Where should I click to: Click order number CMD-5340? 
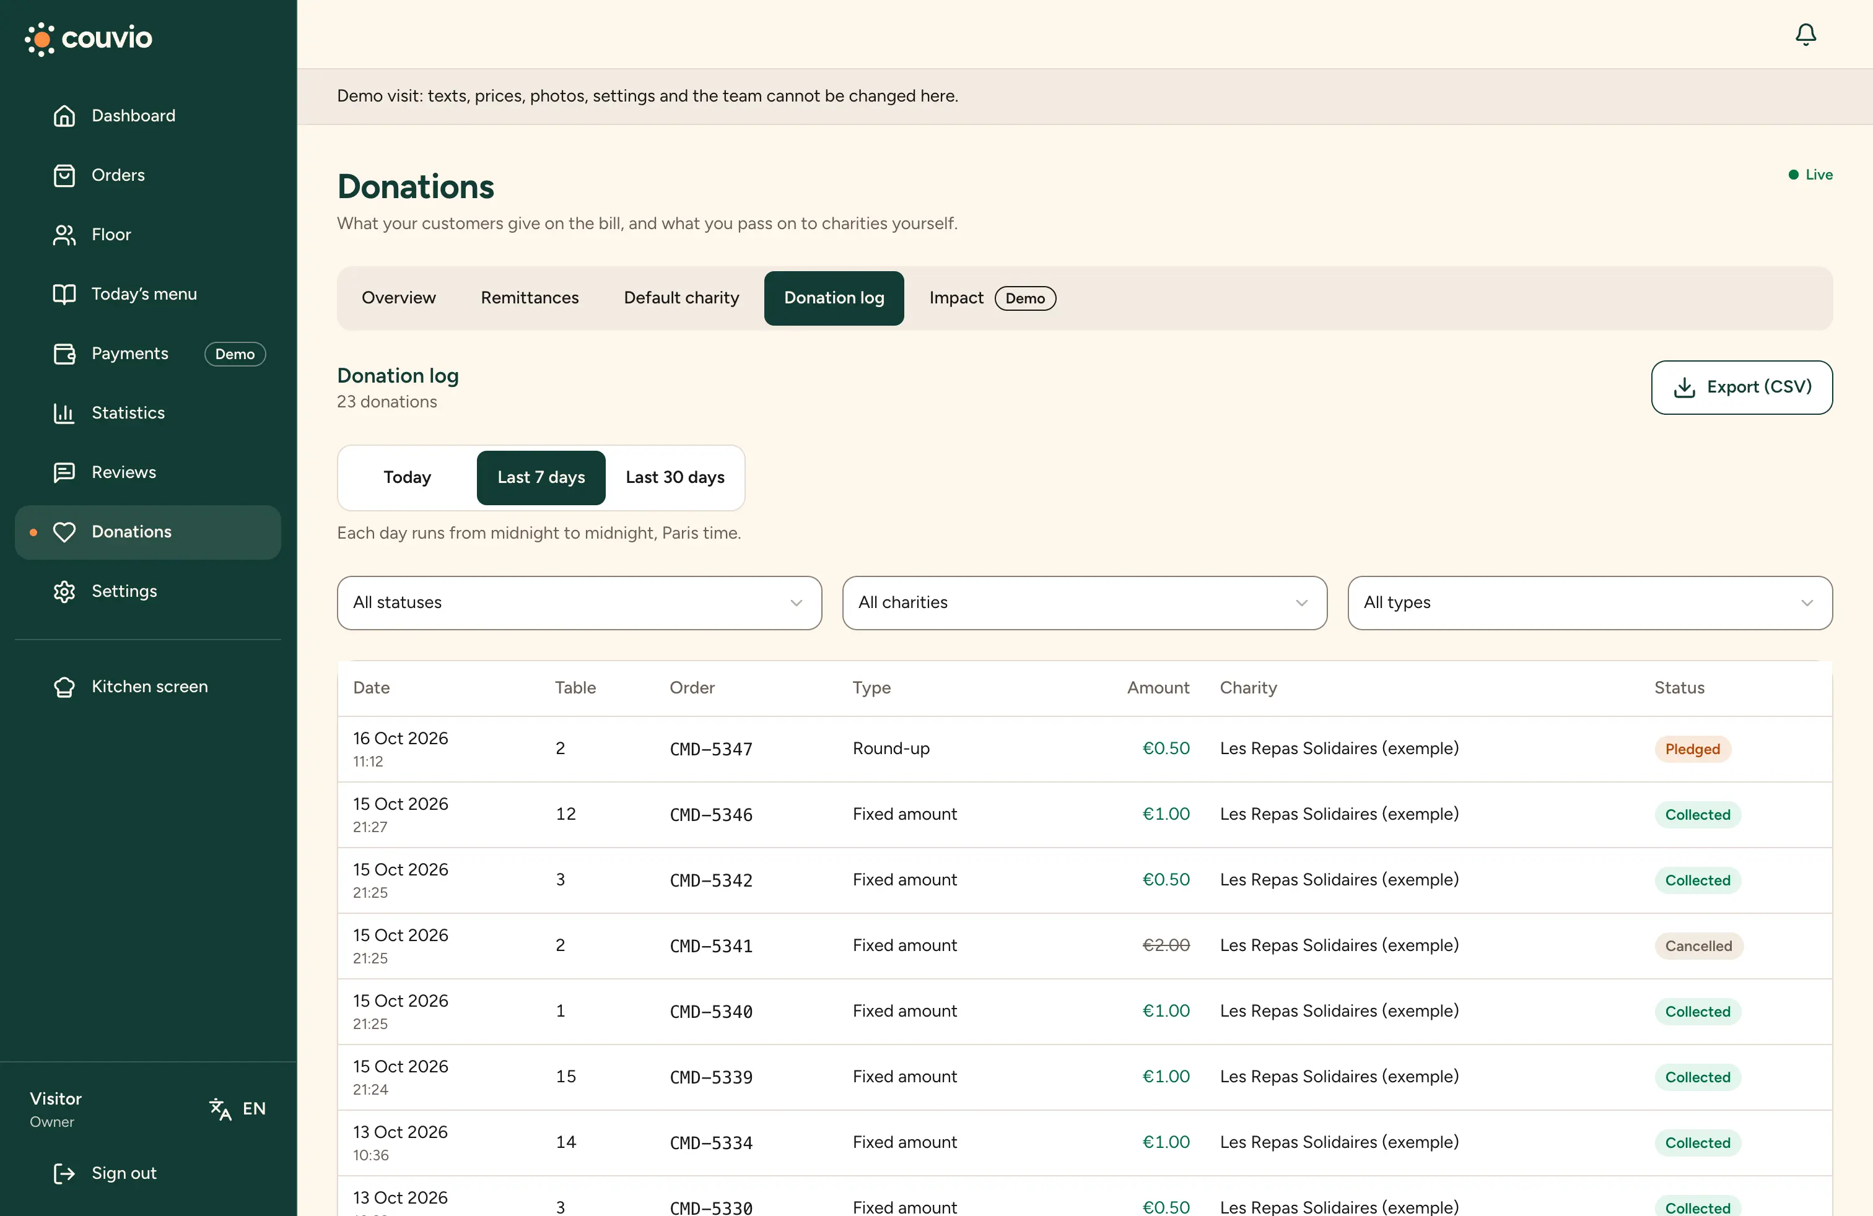tap(712, 1012)
